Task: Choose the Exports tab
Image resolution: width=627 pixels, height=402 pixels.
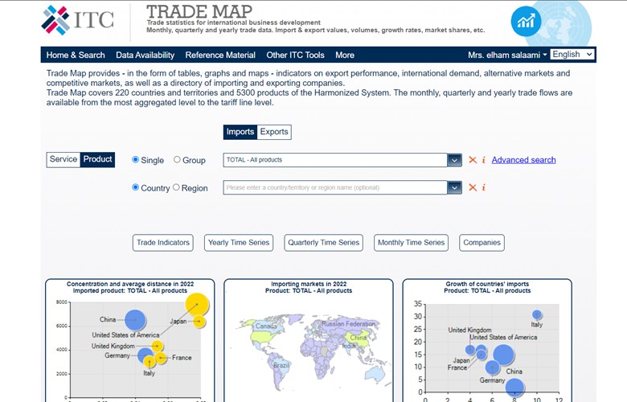Action: point(274,132)
